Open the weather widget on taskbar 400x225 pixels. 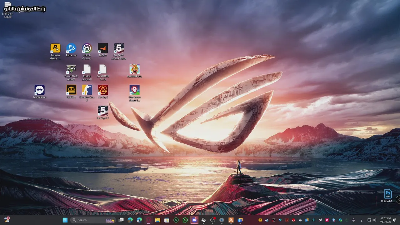click(6, 220)
